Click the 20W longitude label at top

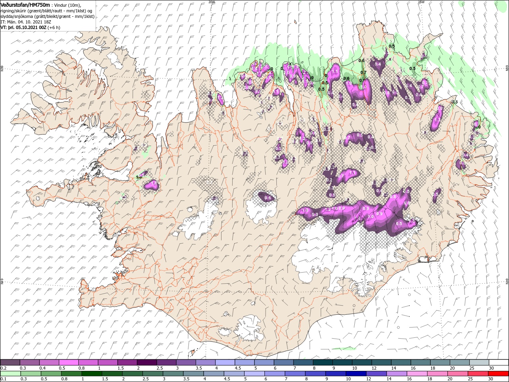point(212,2)
